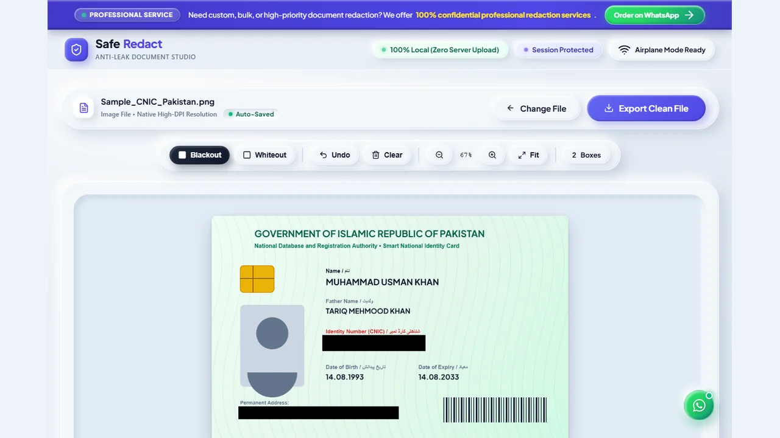Click the Auto-Saved status badge

point(250,114)
